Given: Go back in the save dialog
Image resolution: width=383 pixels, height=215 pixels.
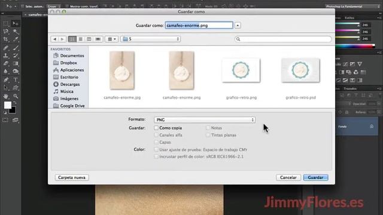Looking at the screenshot, I should [54, 39].
